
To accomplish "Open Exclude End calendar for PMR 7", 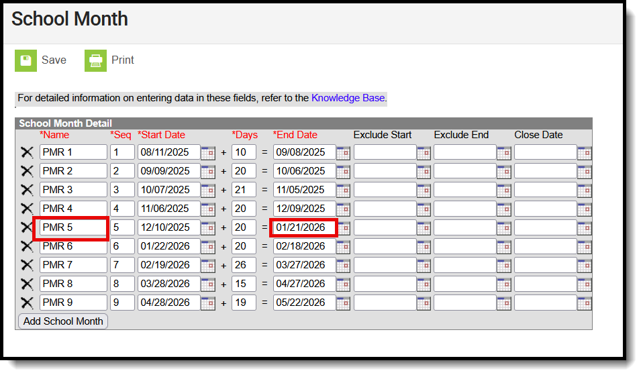I will 503,266.
